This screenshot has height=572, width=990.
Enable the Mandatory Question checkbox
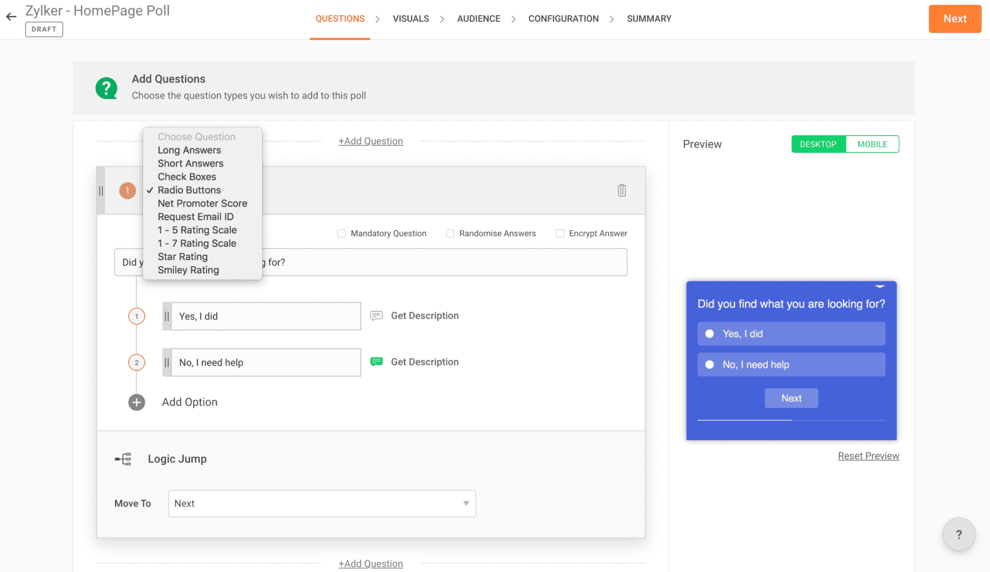pos(342,234)
